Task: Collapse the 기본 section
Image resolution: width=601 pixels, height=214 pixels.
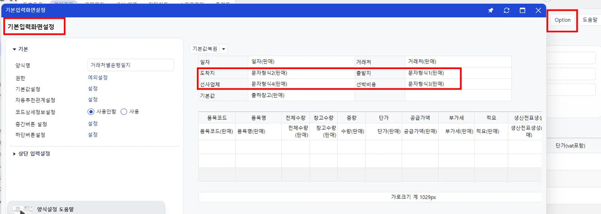Action: (x=14, y=49)
